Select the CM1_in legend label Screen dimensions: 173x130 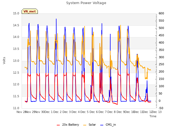click(x=111, y=125)
